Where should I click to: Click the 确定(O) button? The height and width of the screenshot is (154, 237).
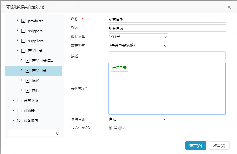click(x=196, y=145)
